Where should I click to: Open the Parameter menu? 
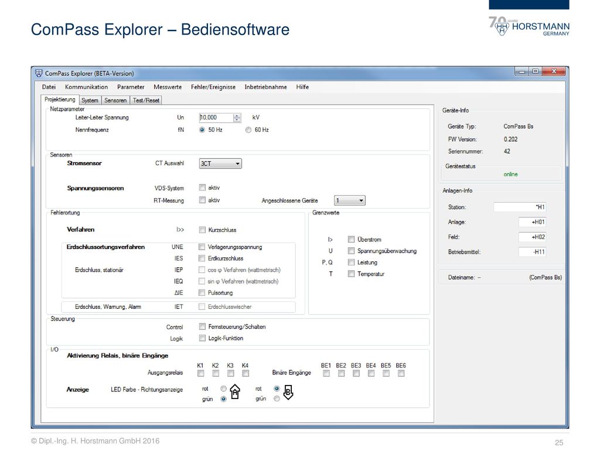coord(131,87)
